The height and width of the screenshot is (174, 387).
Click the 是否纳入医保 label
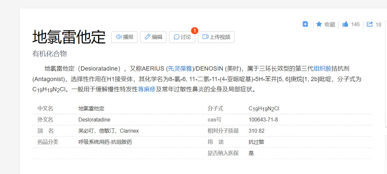pyautogui.click(x=223, y=153)
